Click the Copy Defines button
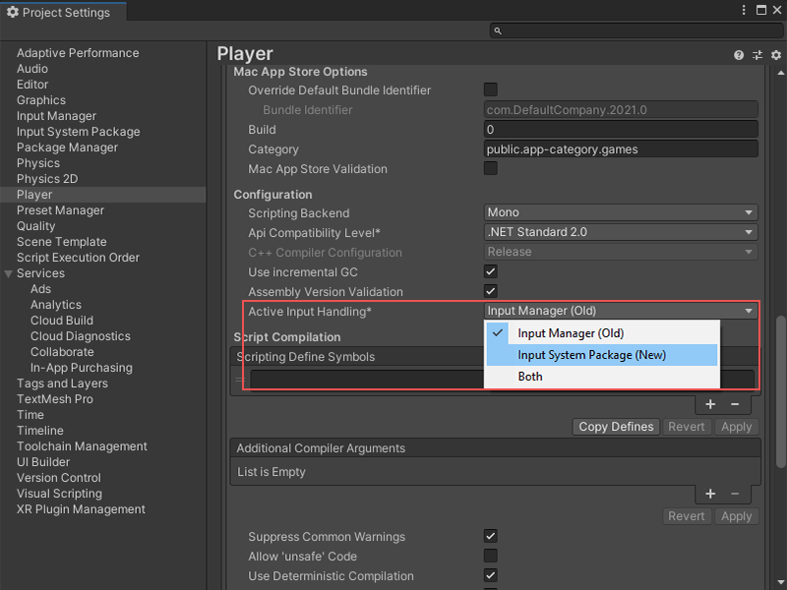This screenshot has width=787, height=590. pyautogui.click(x=616, y=427)
